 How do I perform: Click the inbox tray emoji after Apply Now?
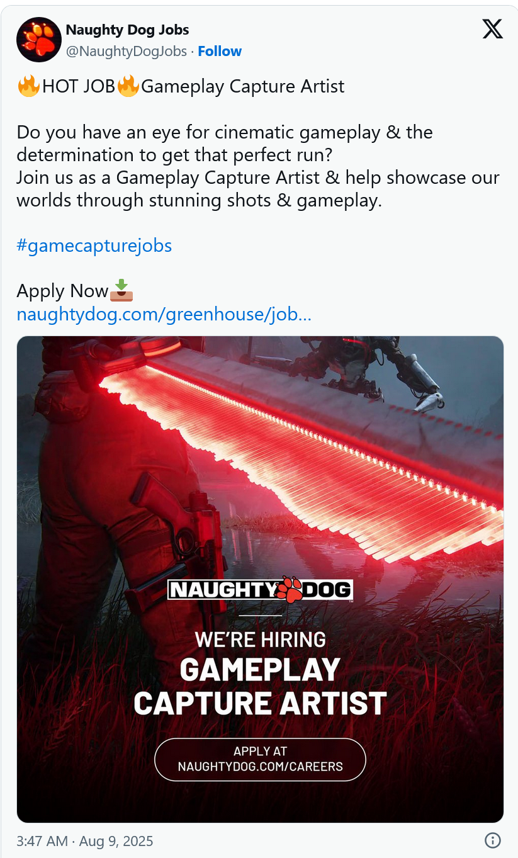point(121,291)
